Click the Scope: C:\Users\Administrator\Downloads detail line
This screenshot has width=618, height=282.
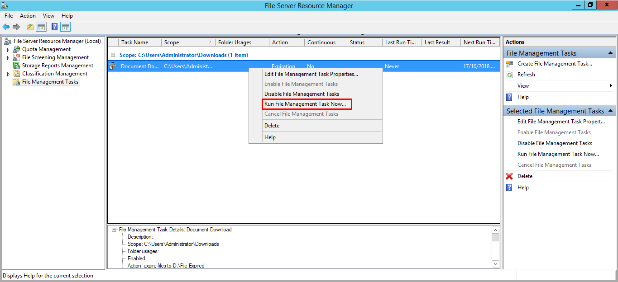point(173,244)
